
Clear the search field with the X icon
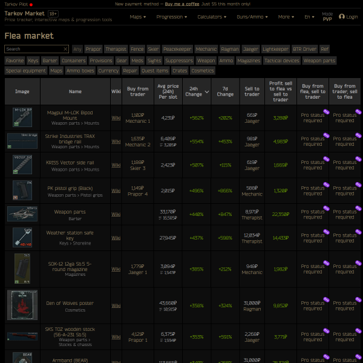65,49
